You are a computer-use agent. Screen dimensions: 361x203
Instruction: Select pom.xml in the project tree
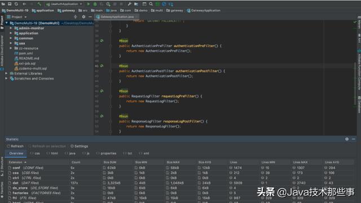pos(24,54)
